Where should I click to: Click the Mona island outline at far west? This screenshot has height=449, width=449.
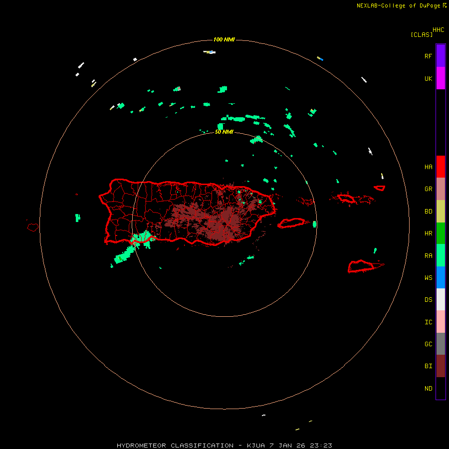(x=32, y=227)
